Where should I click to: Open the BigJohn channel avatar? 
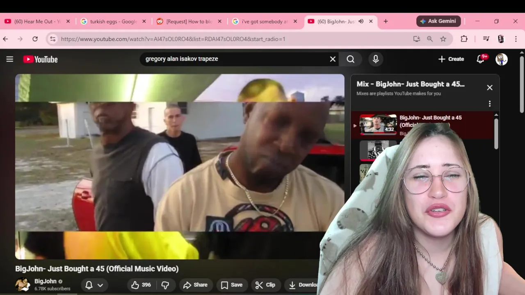click(x=23, y=285)
